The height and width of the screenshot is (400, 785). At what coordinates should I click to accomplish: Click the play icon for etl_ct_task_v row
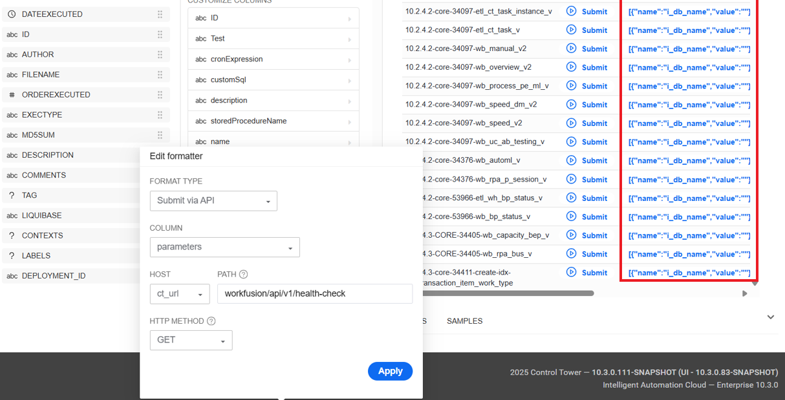click(x=571, y=30)
